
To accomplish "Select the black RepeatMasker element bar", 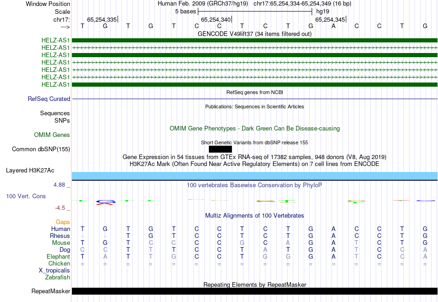I will tap(255, 291).
